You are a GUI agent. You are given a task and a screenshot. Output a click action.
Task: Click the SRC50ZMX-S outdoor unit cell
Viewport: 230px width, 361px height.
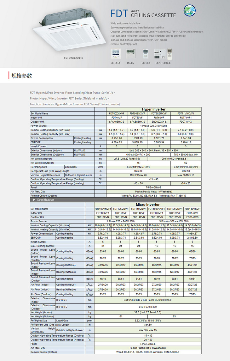click(137, 122)
